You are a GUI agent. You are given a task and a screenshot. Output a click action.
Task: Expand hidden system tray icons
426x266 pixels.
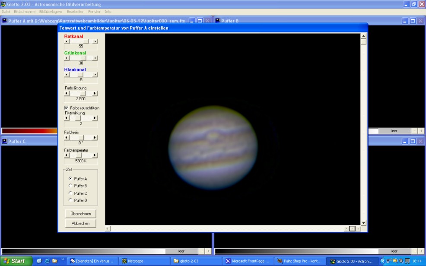click(x=382, y=261)
